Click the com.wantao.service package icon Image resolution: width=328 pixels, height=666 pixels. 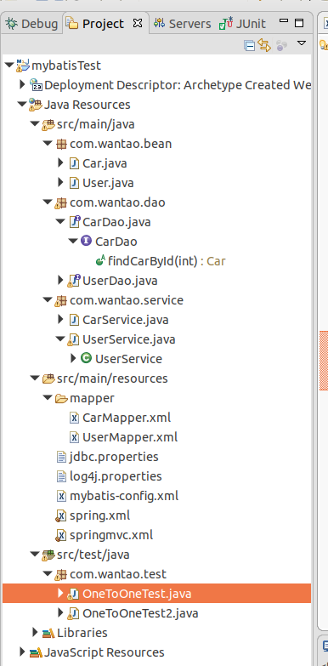61,300
